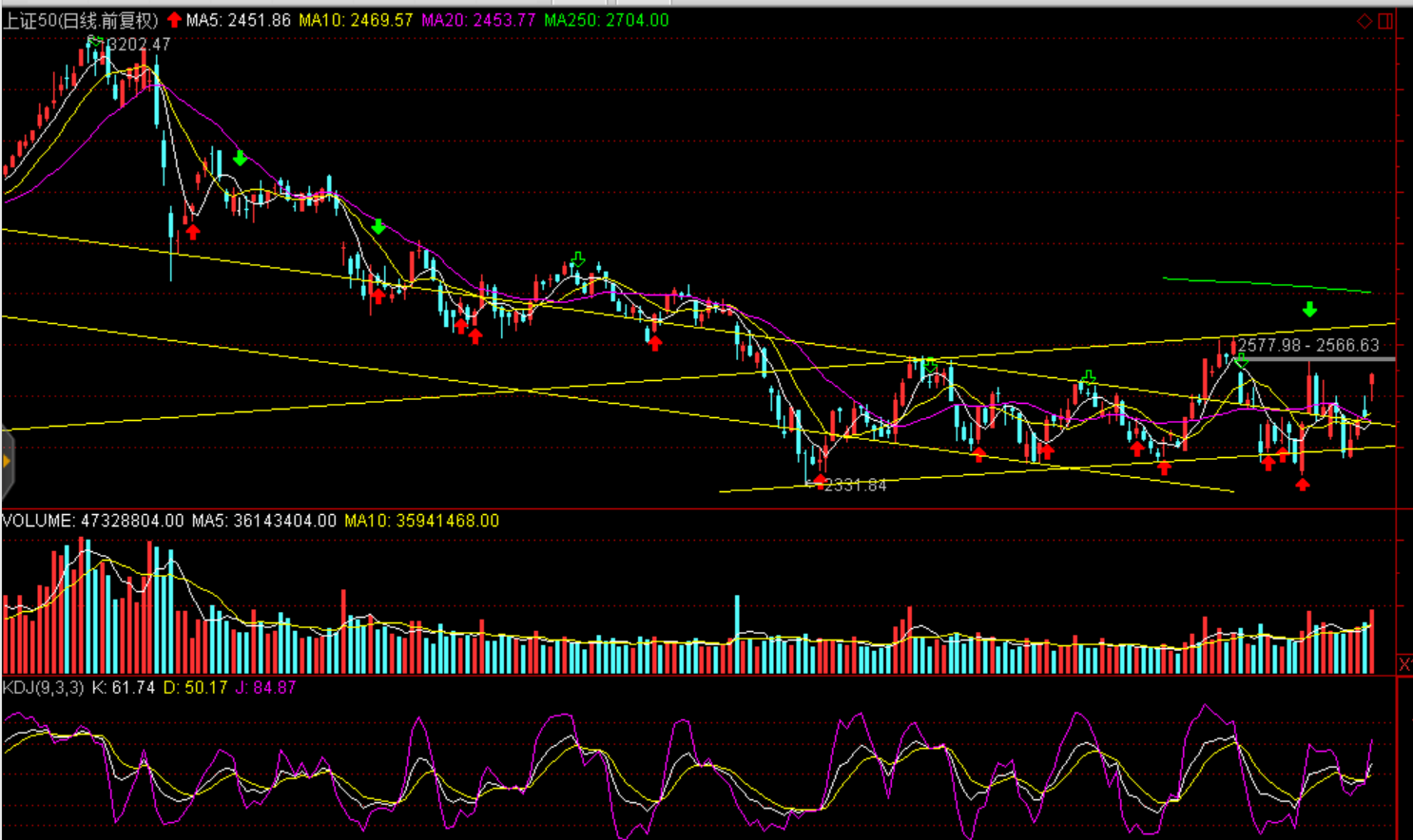Click the green MA250: 2704.00 label
Image resolution: width=1413 pixels, height=840 pixels.
pos(607,20)
